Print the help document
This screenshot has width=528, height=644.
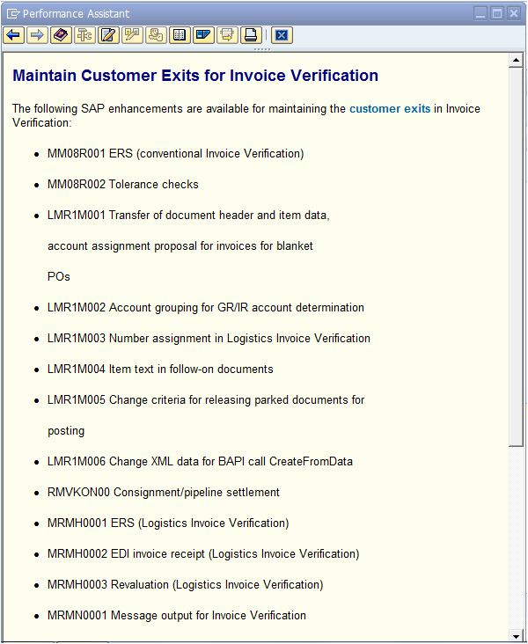coord(251,35)
